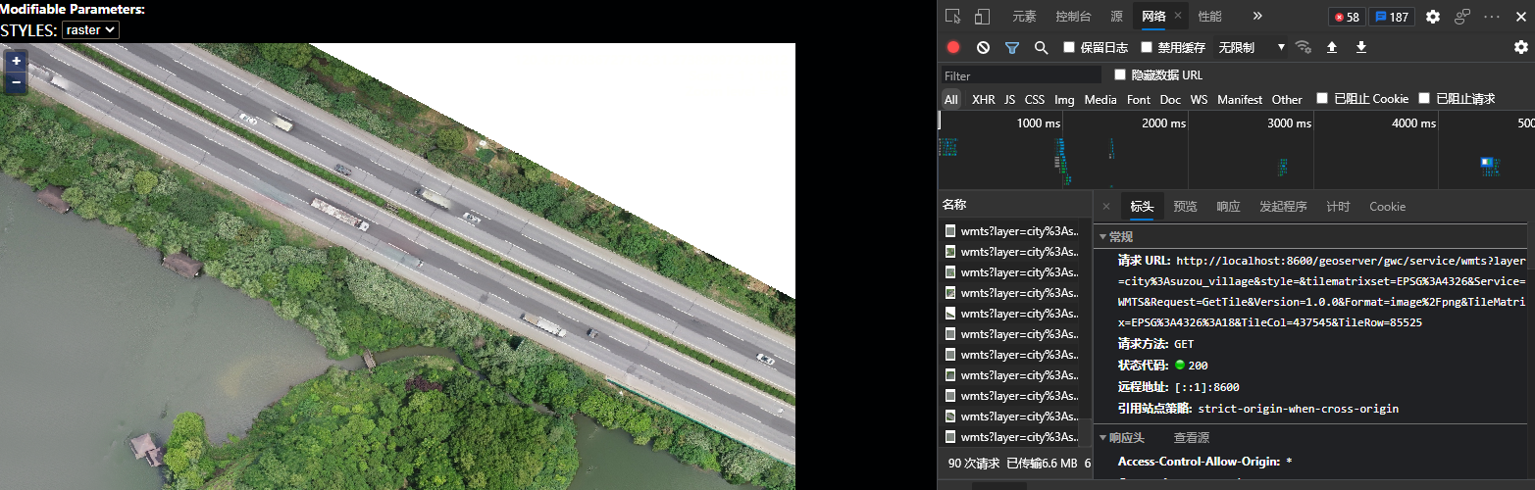
Task: Toggle device emulation mode icon
Action: 982,16
